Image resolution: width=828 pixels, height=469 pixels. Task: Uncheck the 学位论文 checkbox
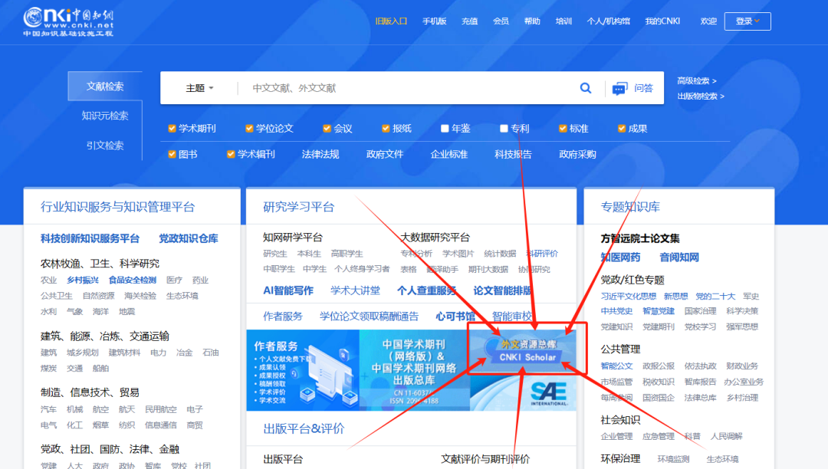(249, 128)
